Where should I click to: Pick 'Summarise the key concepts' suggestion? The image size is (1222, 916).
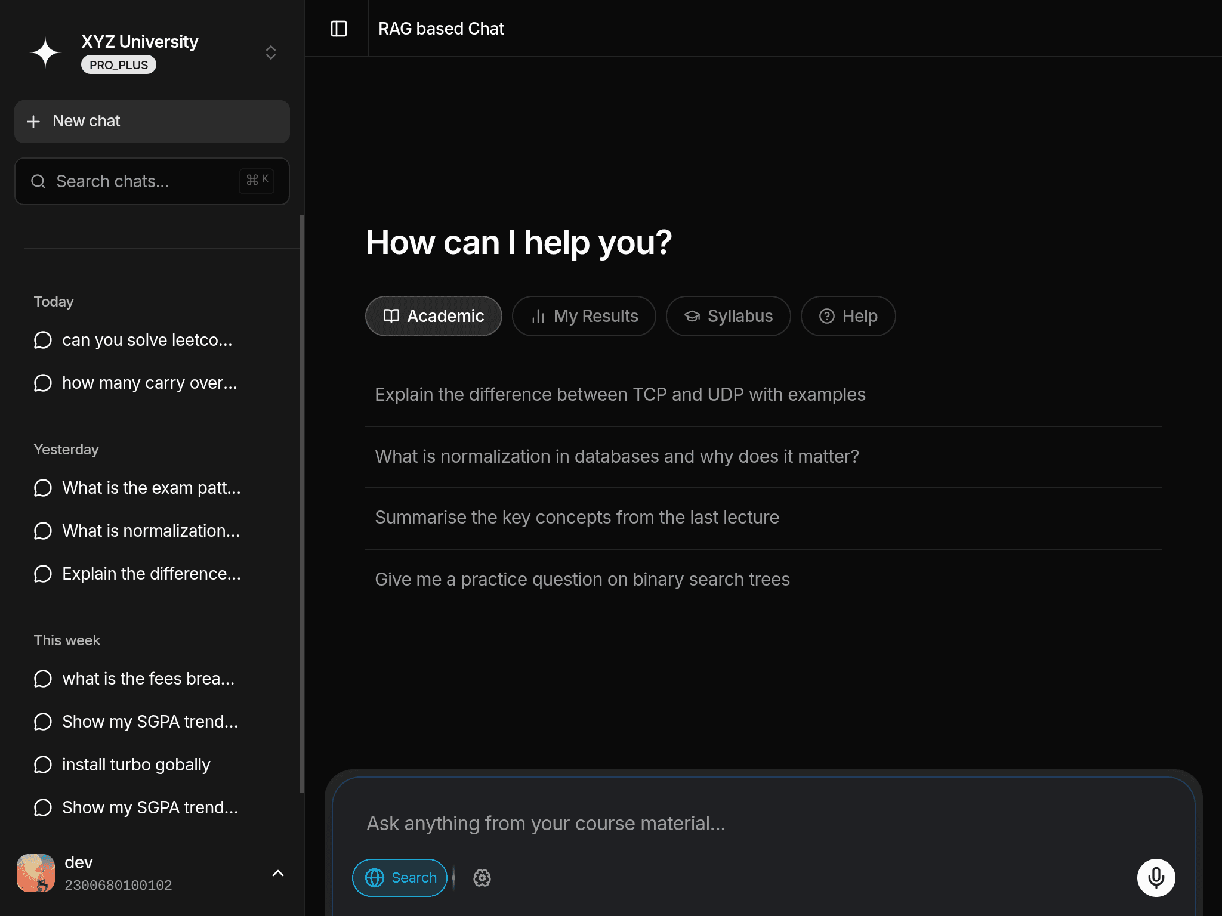click(x=764, y=518)
